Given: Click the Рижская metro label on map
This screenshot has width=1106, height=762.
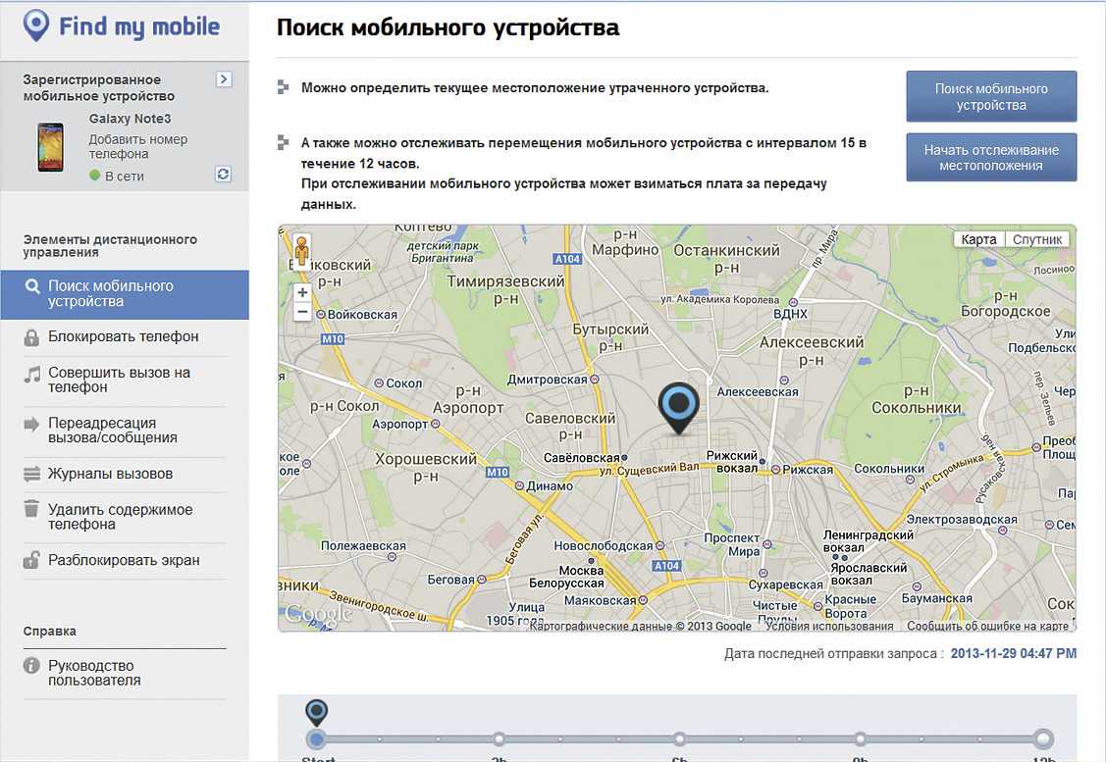Looking at the screenshot, I should [808, 470].
